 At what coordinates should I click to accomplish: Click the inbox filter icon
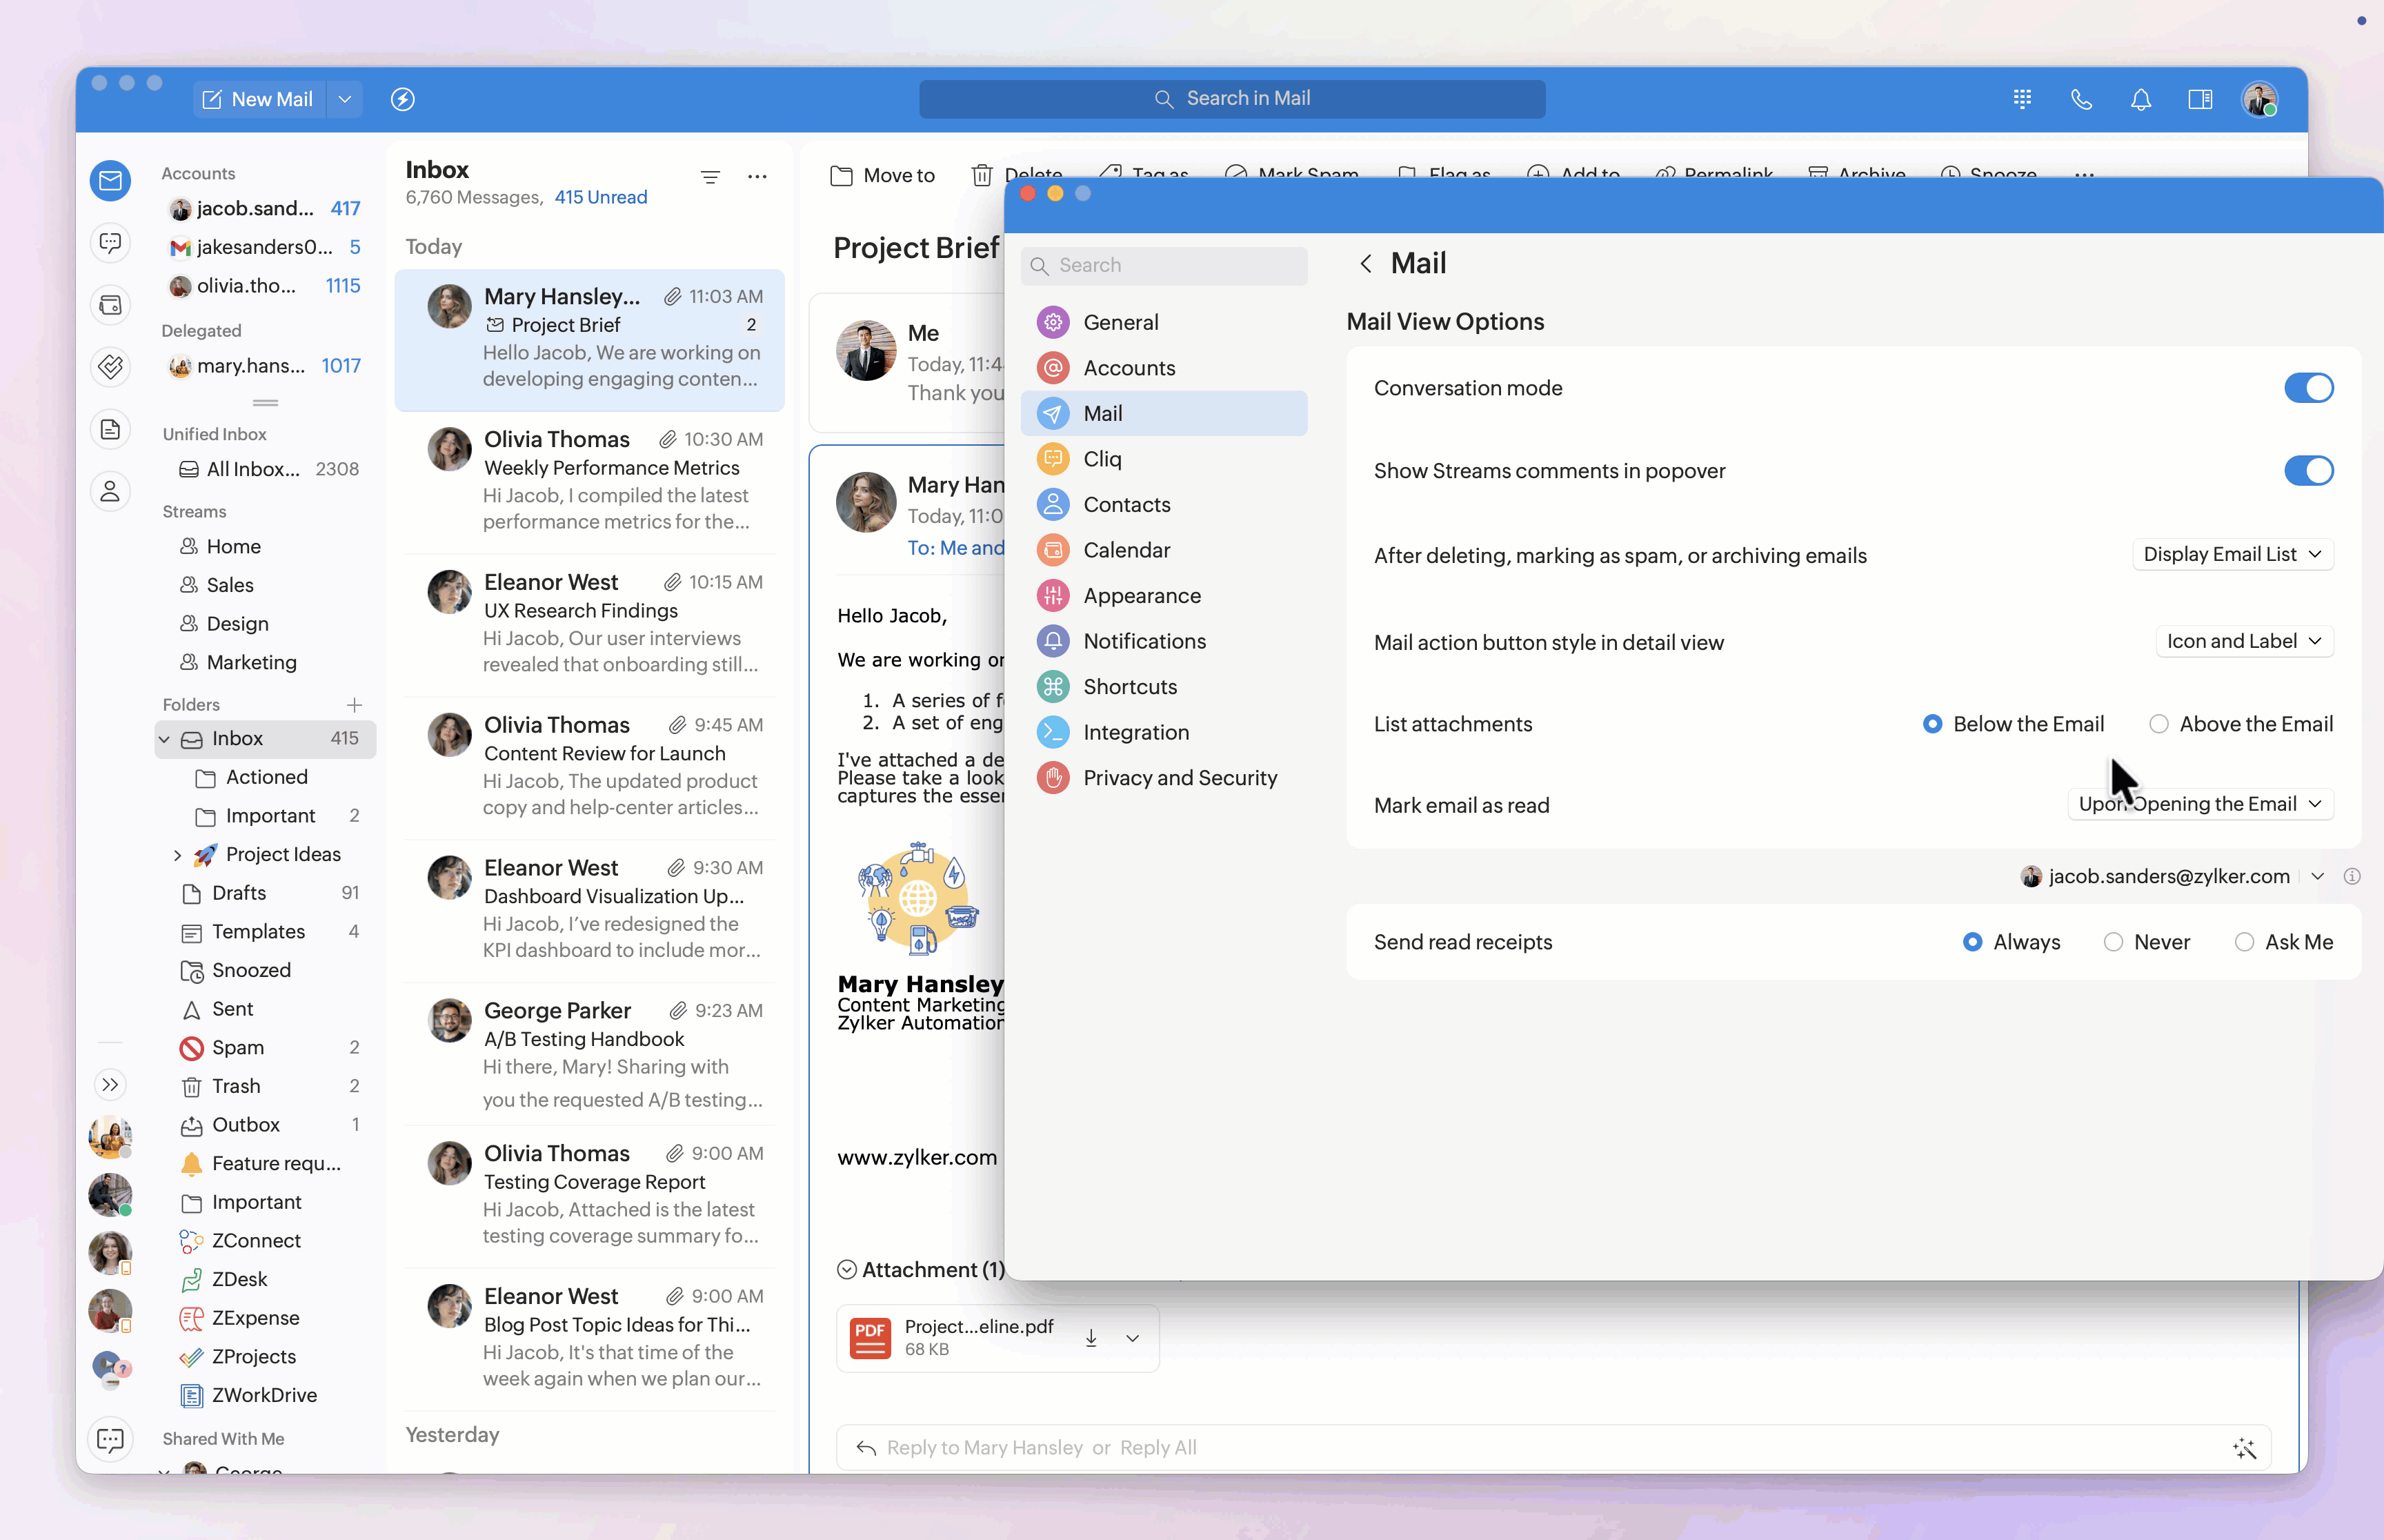[710, 177]
